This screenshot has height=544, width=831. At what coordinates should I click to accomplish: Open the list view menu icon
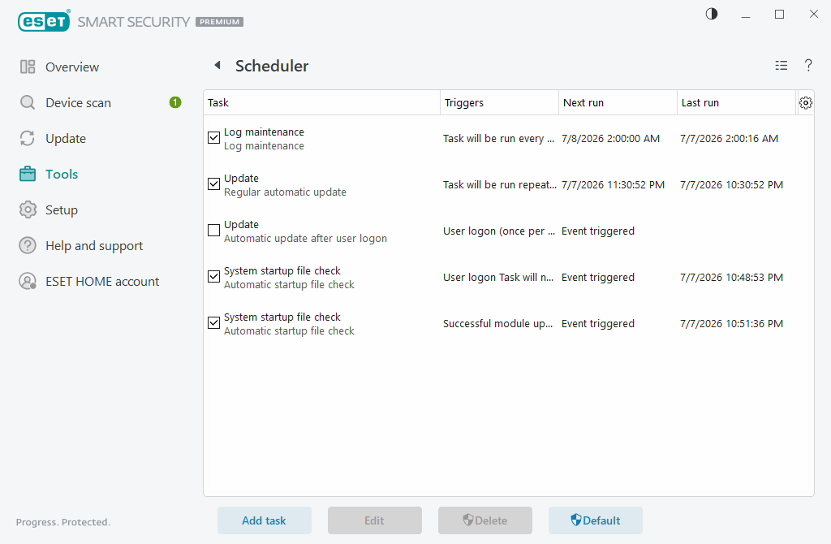coord(781,65)
